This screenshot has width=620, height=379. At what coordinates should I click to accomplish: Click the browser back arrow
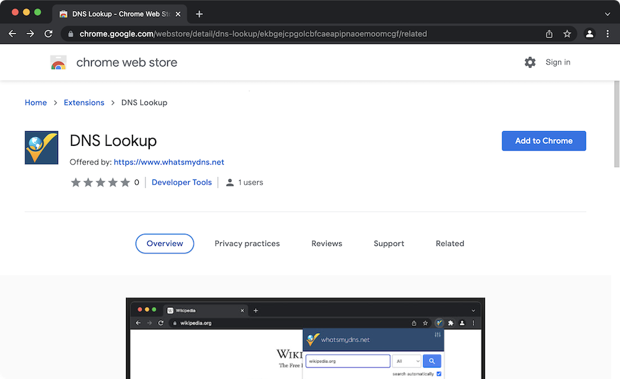12,34
